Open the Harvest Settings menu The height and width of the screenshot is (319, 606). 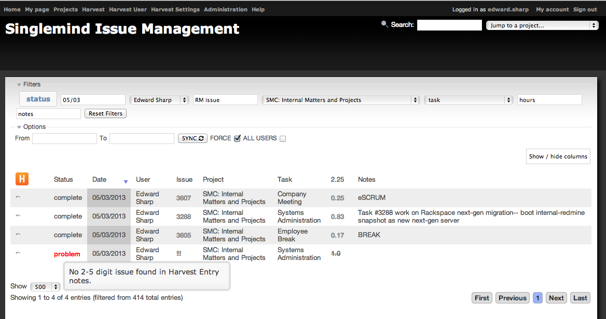(175, 9)
